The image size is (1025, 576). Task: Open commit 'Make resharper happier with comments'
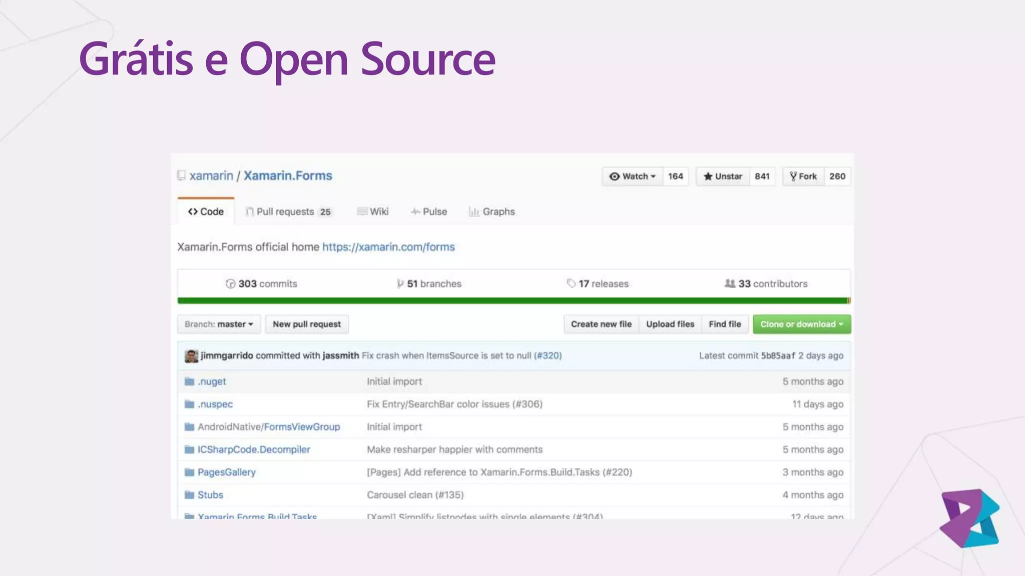pyautogui.click(x=454, y=449)
